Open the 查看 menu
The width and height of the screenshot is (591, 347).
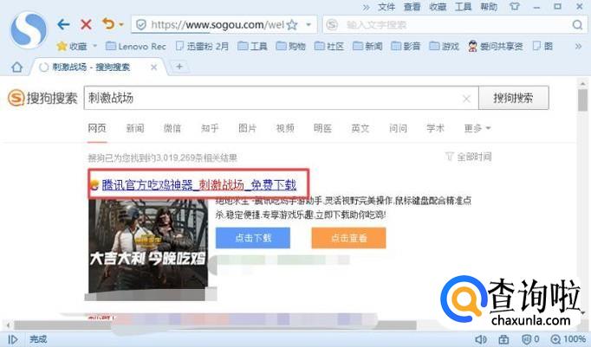412,7
